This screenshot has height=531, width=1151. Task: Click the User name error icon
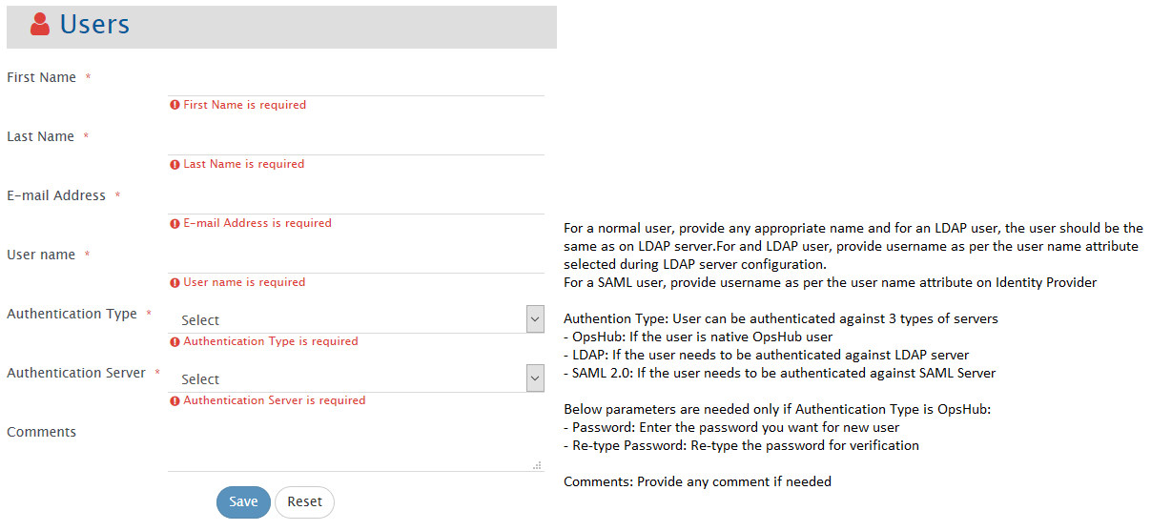175,282
